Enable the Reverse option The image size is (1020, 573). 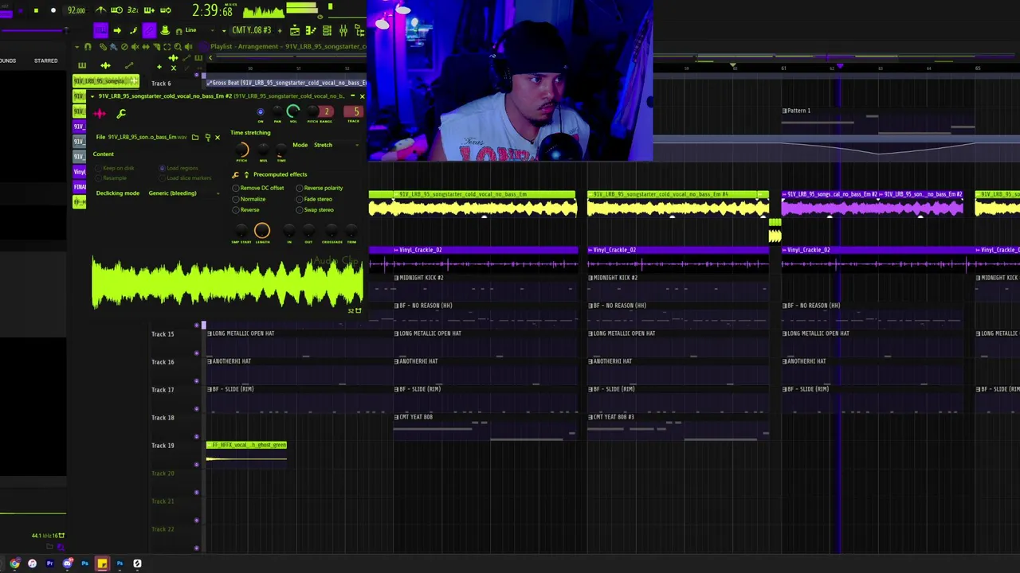tap(246, 210)
